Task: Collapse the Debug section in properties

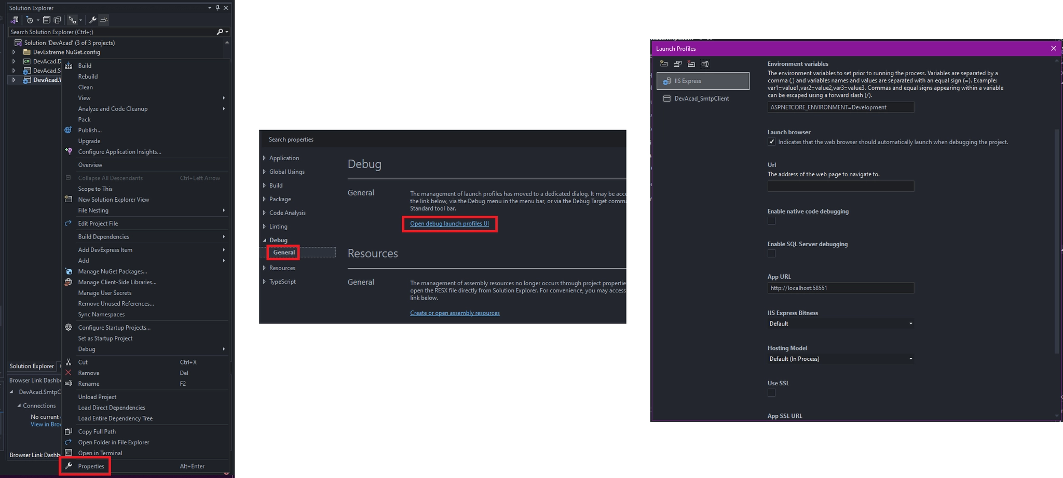Action: pyautogui.click(x=265, y=240)
